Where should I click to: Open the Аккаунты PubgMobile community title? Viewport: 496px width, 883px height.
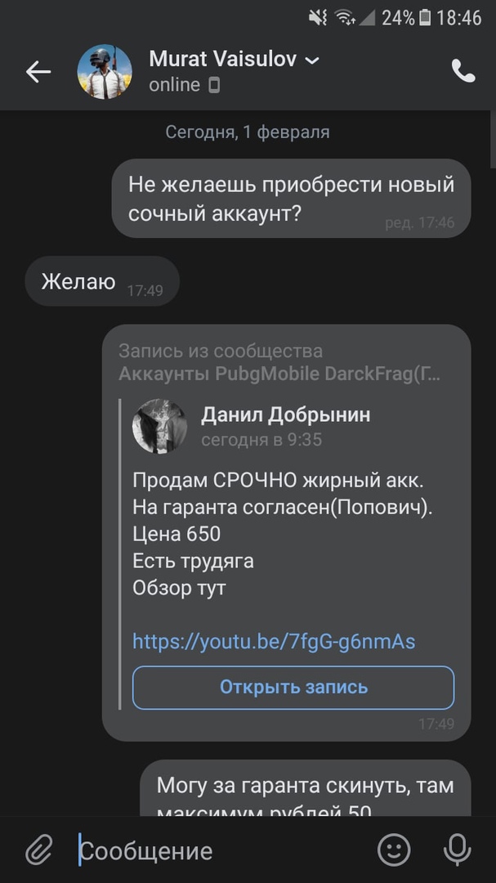tap(279, 374)
